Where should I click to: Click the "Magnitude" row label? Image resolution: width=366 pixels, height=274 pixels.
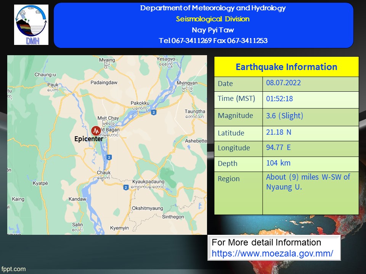tap(235, 116)
